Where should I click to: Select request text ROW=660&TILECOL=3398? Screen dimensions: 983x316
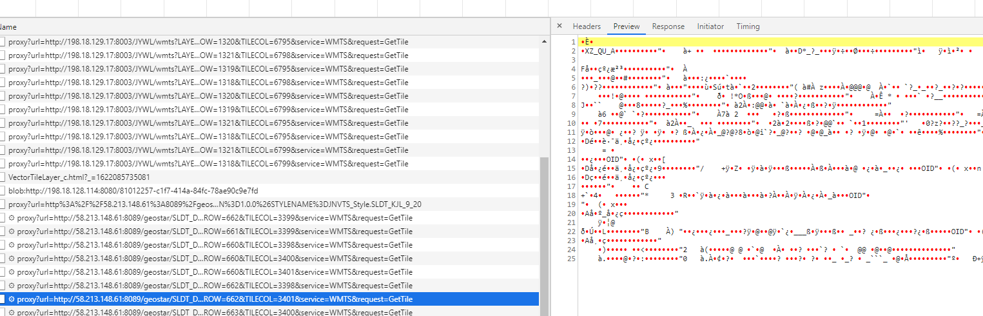click(215, 245)
